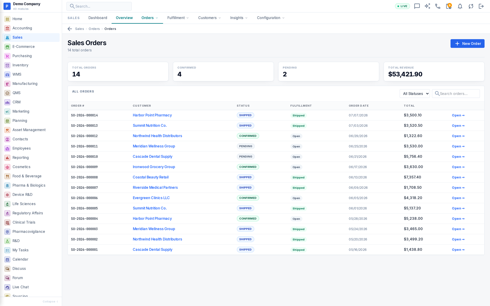
Task: Switch to the Dashboard tab
Action: (98, 18)
